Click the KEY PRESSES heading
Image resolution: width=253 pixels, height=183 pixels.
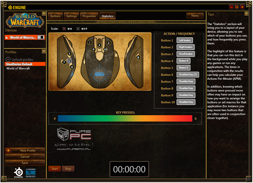pyautogui.click(x=125, y=112)
